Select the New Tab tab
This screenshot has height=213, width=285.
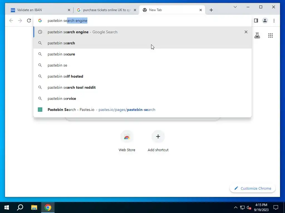tap(172, 10)
